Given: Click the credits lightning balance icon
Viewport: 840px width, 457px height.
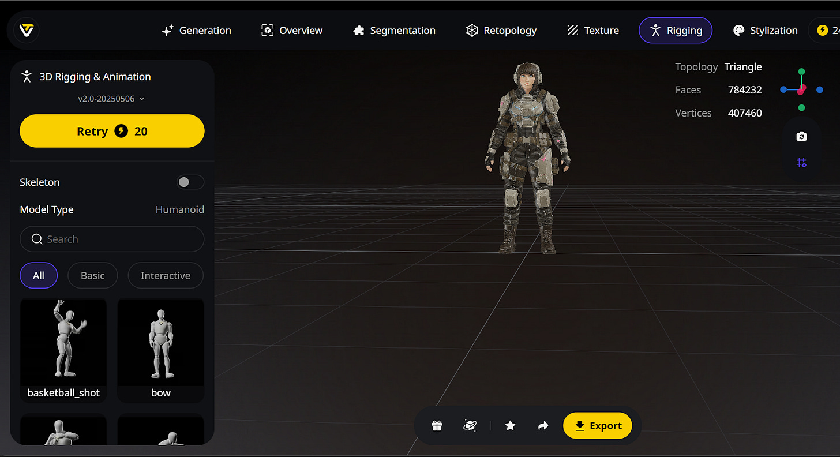Looking at the screenshot, I should [823, 31].
